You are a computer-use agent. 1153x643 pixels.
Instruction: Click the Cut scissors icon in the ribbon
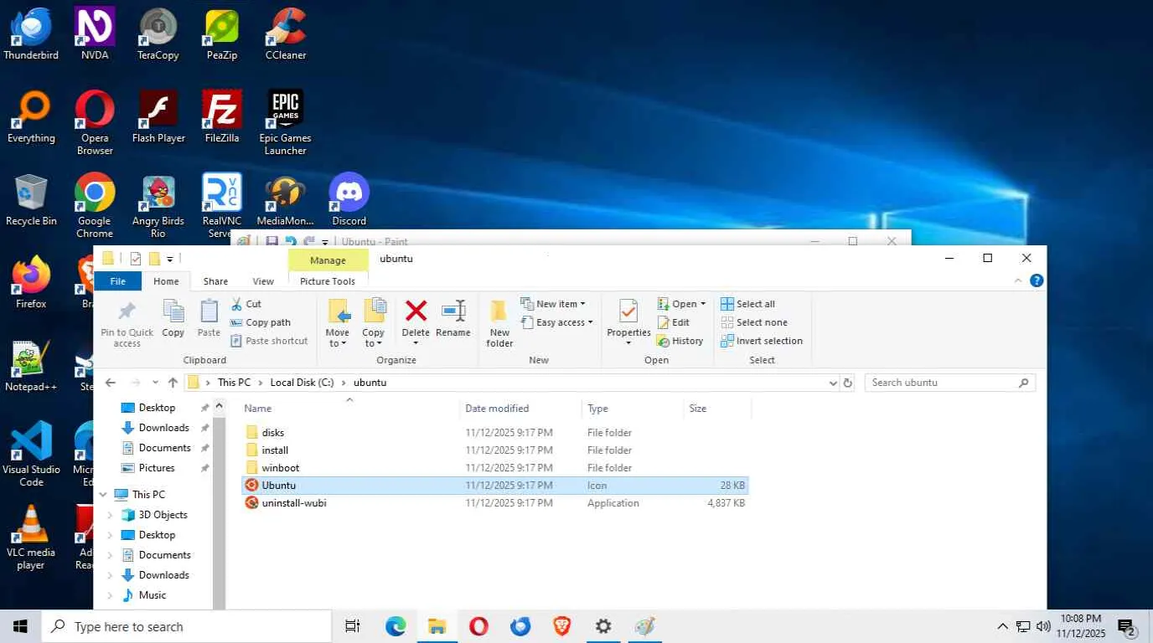[237, 304]
